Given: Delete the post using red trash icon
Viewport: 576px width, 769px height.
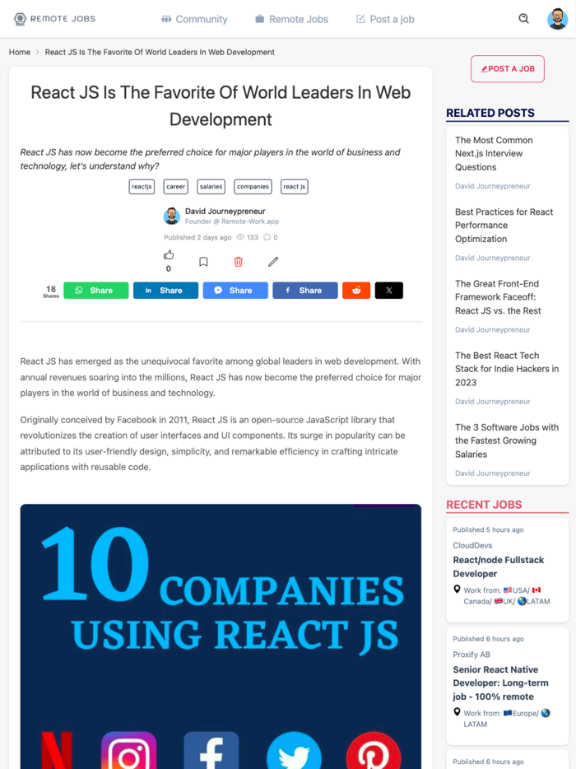Looking at the screenshot, I should point(239,261).
